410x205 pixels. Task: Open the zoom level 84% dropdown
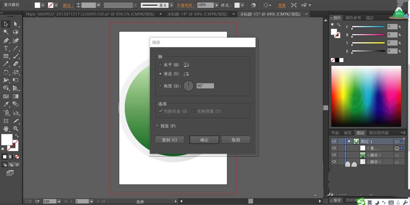[59, 202]
